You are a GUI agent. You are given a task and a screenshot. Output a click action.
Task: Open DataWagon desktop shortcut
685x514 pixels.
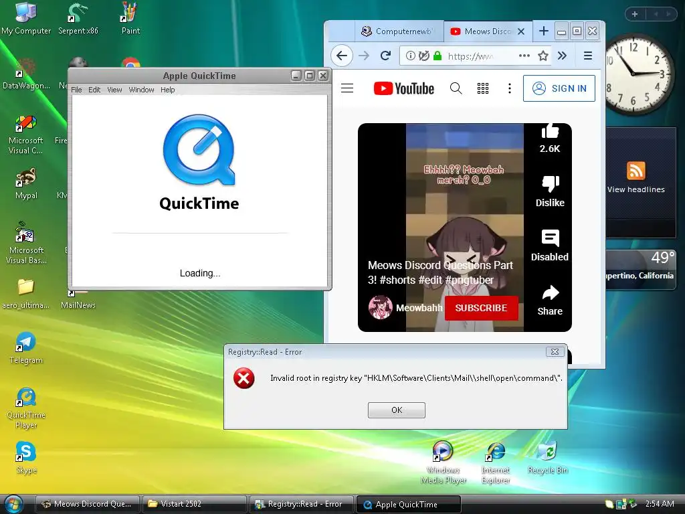(x=26, y=74)
